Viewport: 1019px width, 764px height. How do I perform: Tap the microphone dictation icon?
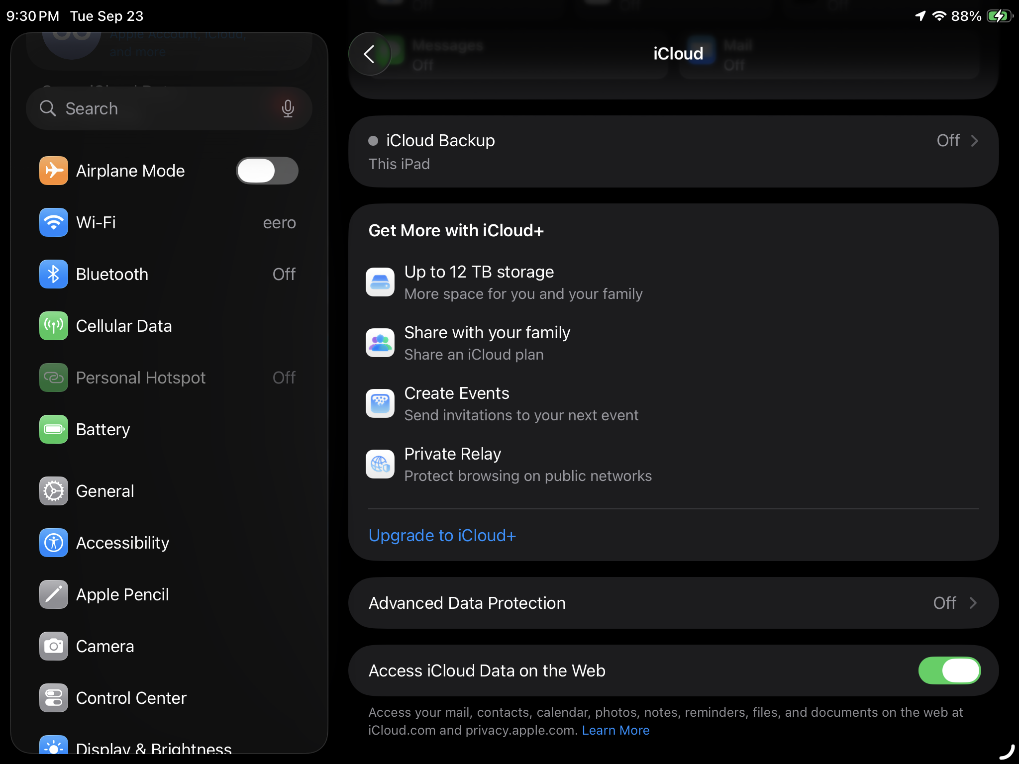coord(288,108)
